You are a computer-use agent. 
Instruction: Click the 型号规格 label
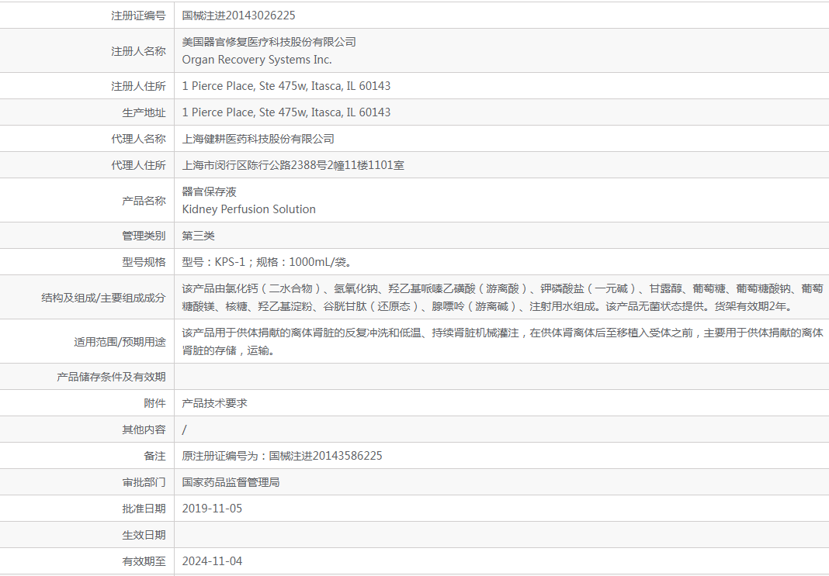pyautogui.click(x=144, y=262)
